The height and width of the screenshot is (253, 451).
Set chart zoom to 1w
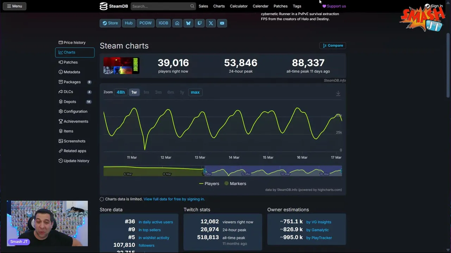click(x=134, y=92)
